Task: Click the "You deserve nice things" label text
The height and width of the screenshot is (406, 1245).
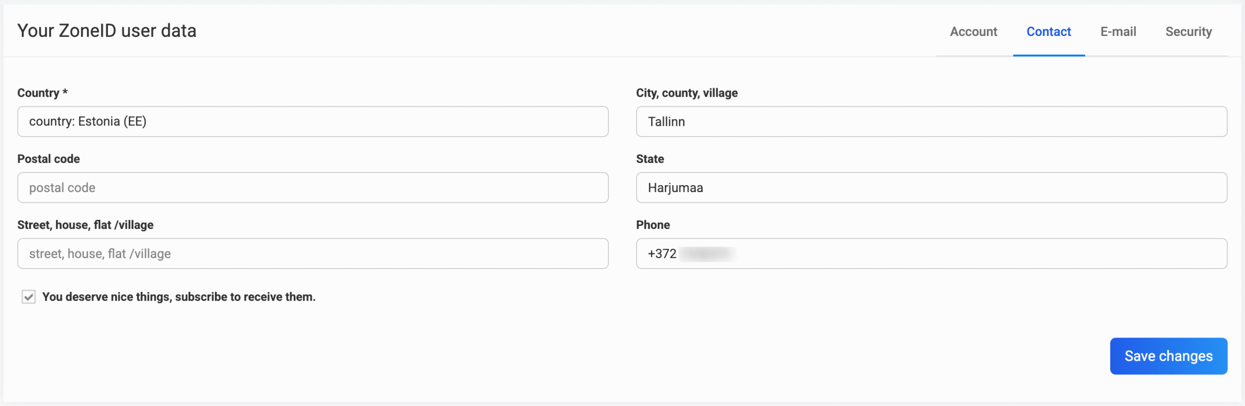Action: pyautogui.click(x=178, y=297)
